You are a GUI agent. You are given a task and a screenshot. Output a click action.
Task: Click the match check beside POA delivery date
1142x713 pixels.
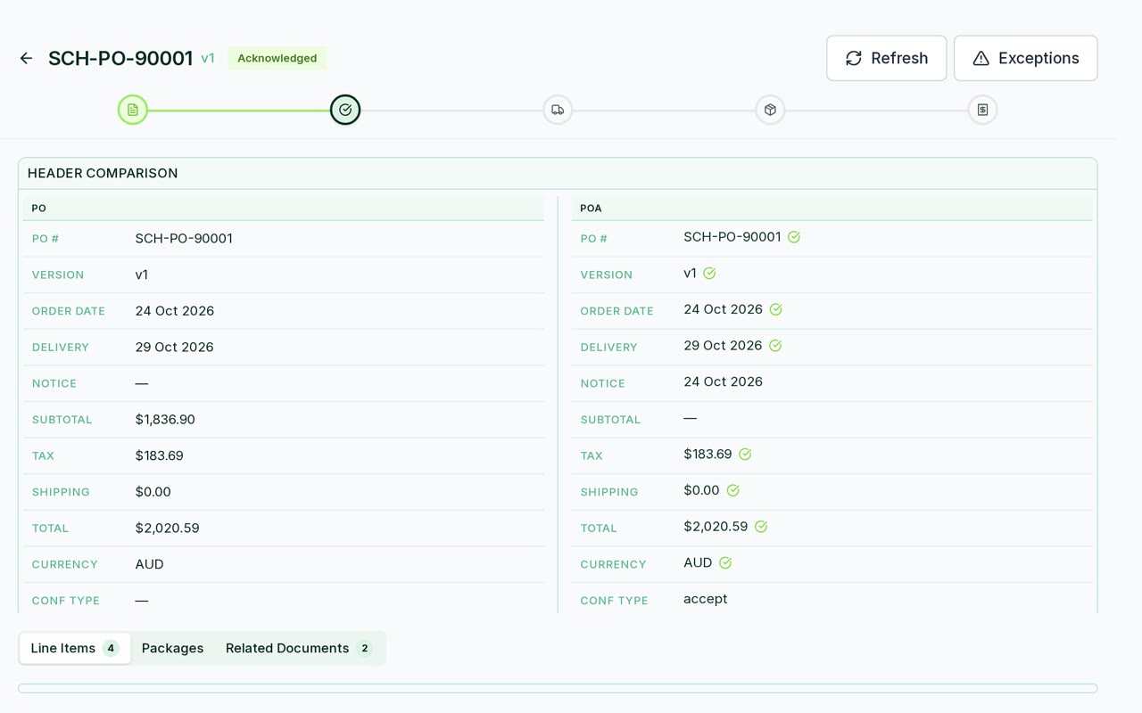(x=775, y=346)
